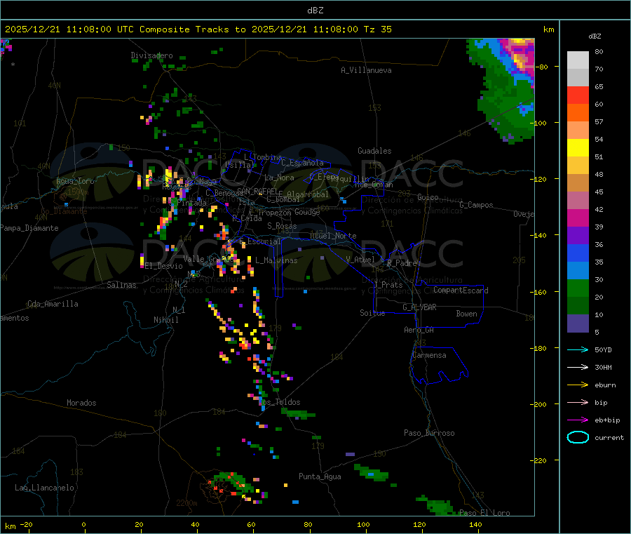Click the Paso_Barroso map label
Screen dimensions: 631x534
pyautogui.click(x=429, y=433)
